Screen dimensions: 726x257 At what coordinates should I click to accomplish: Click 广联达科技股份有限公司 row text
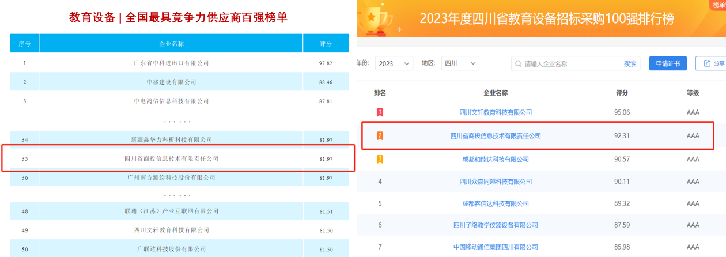[171, 249]
